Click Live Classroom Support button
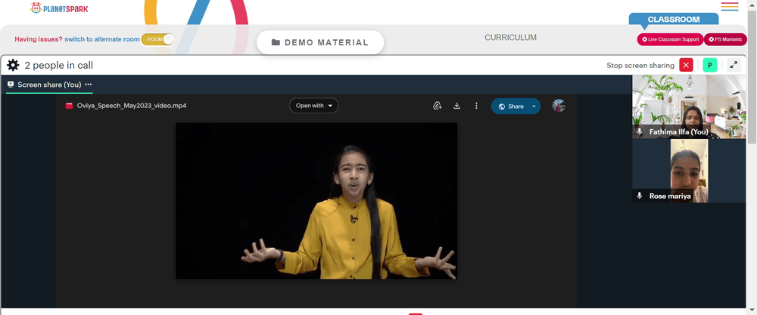This screenshot has height=315, width=757. pos(671,39)
